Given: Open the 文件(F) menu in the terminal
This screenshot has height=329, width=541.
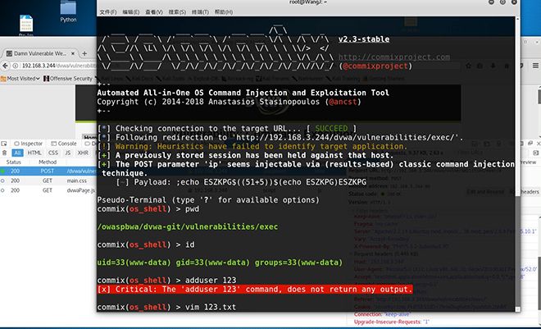Looking at the screenshot, I should point(108,12).
